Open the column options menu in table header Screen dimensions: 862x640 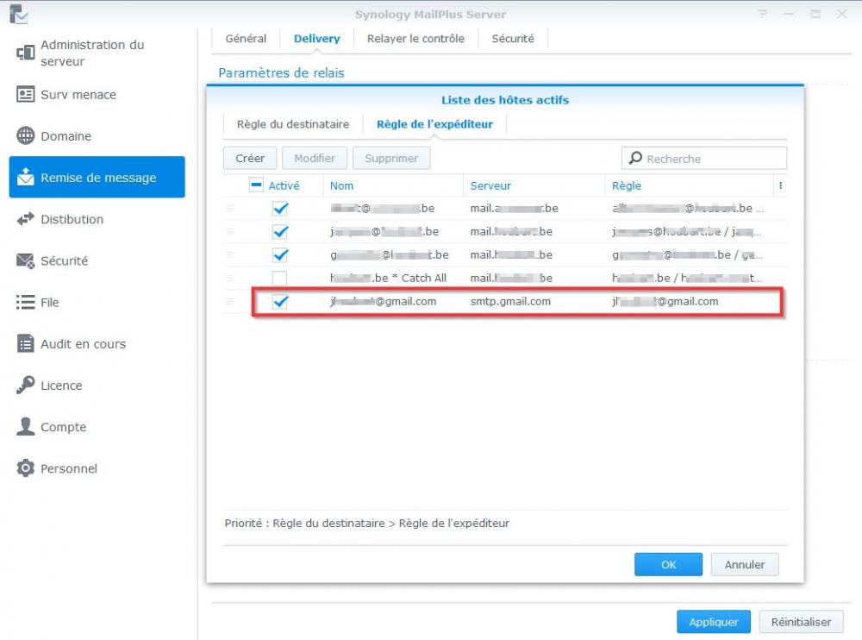click(x=780, y=185)
